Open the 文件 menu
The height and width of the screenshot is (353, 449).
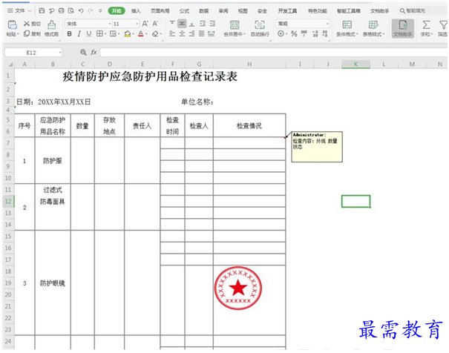[x=19, y=11]
